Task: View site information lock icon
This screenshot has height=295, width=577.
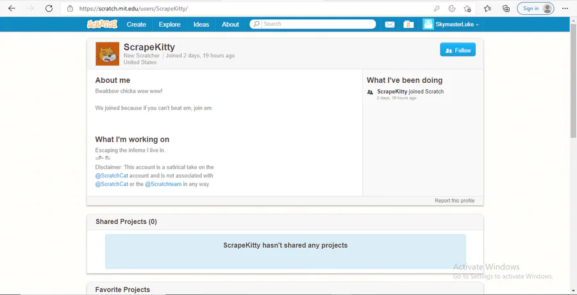Action: point(70,8)
